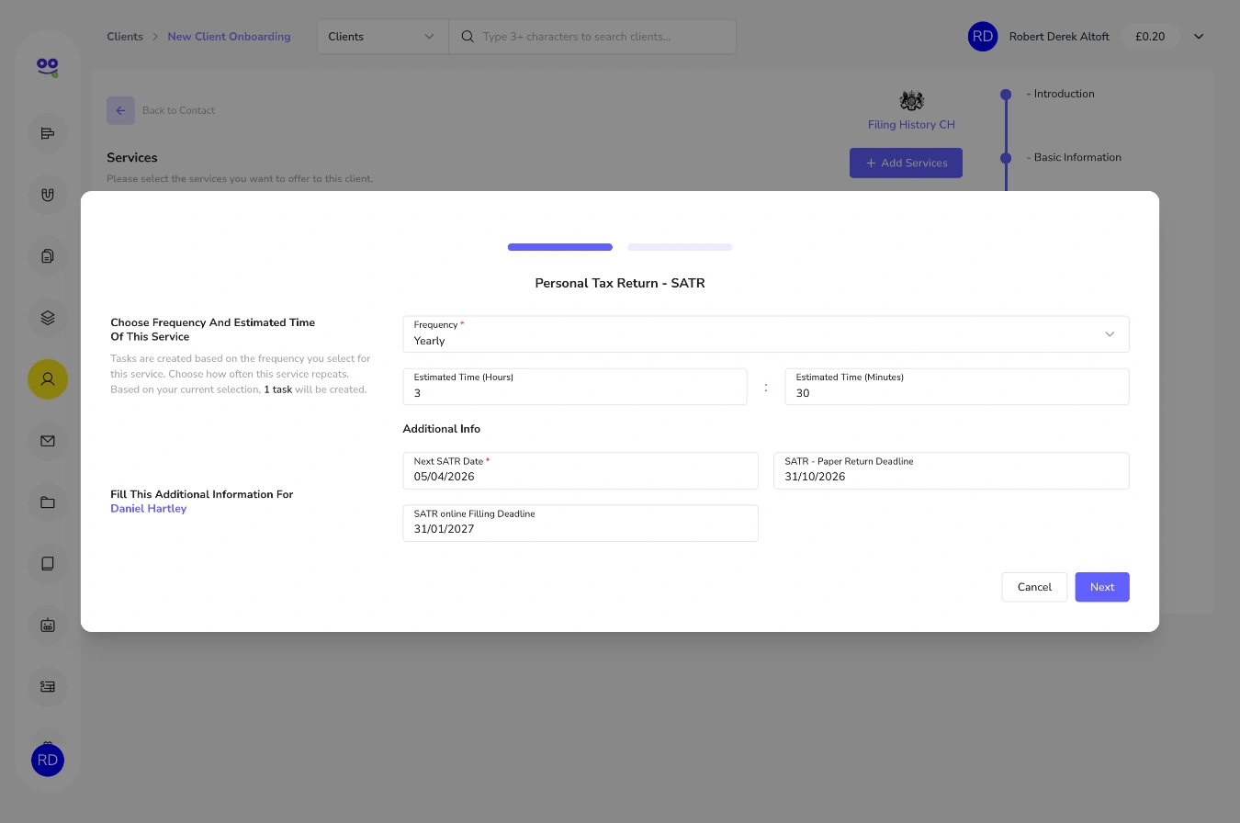
Task: Click the second progress step bar
Action: point(680,247)
